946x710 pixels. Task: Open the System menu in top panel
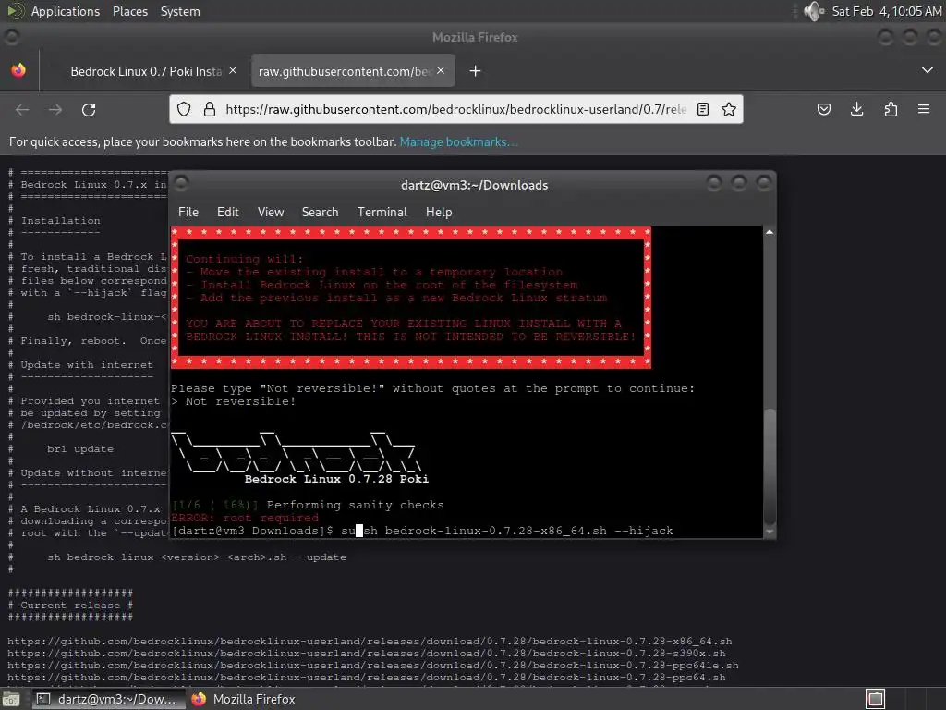click(180, 11)
